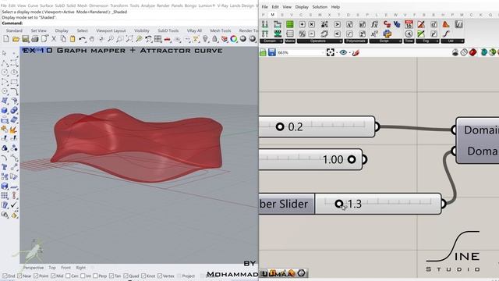The width and height of the screenshot is (499, 281).
Task: Click the lightbulb Hide Objects icon
Action: point(206,39)
